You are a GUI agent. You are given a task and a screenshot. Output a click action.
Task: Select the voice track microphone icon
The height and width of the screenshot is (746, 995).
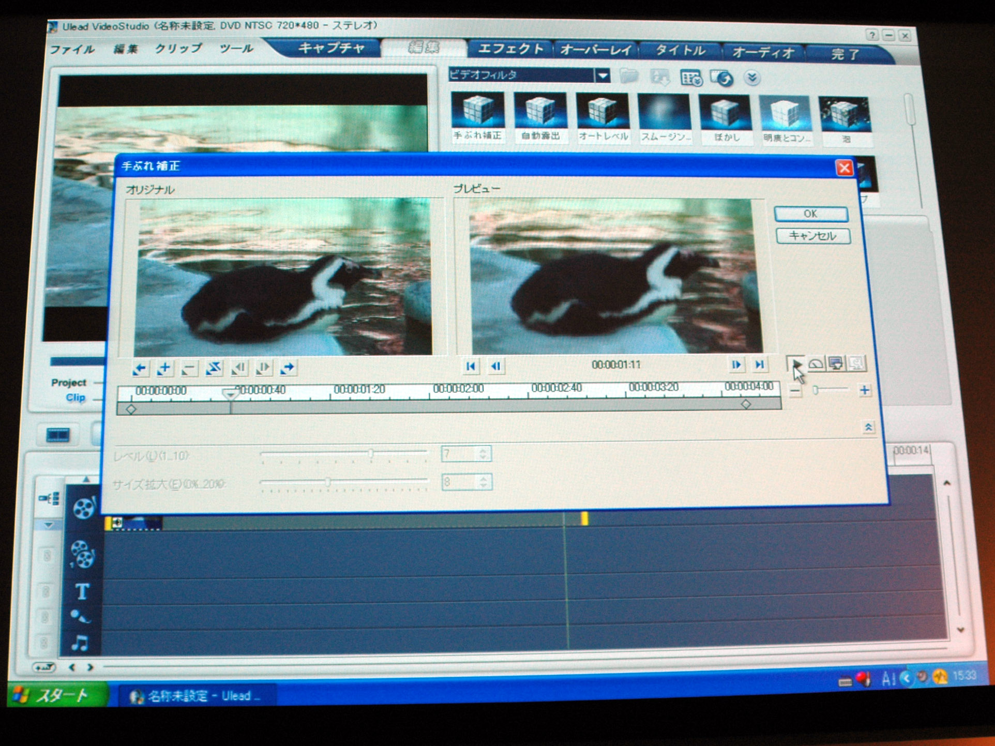(x=80, y=617)
